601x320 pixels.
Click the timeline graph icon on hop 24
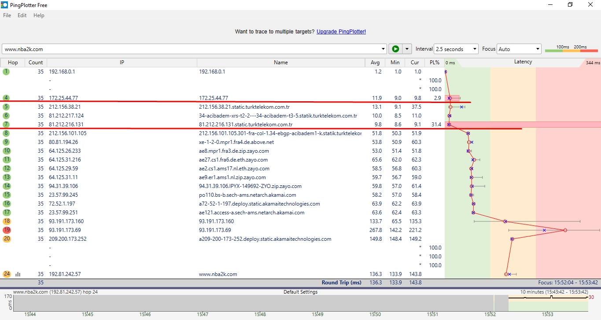coord(18,274)
